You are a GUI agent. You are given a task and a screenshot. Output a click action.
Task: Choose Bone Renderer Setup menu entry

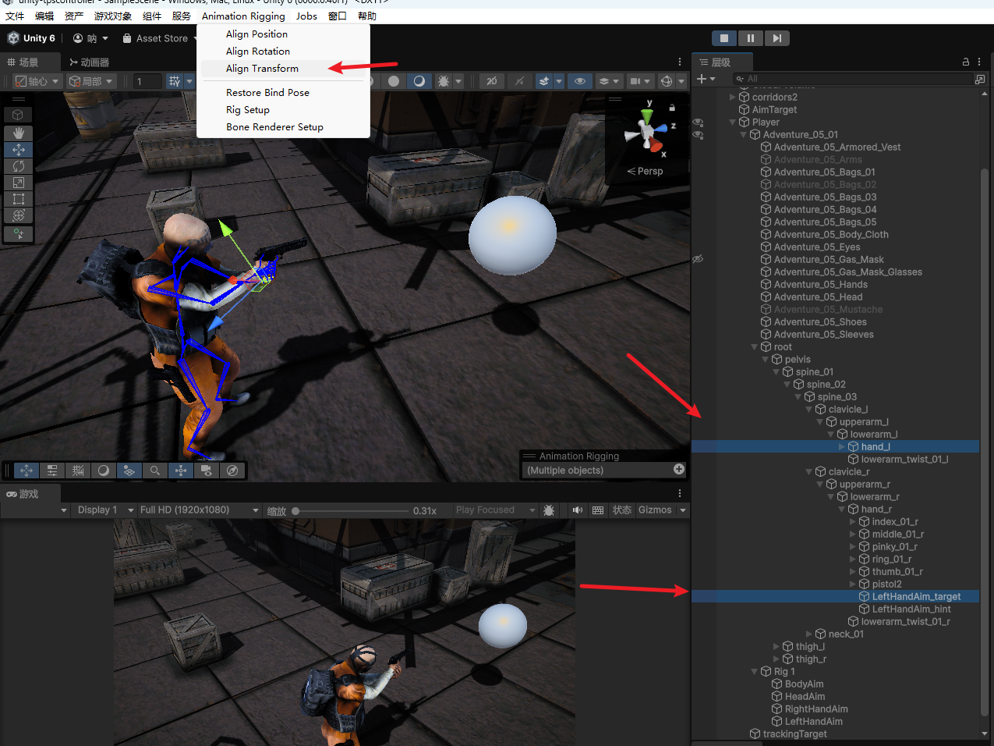(x=274, y=127)
